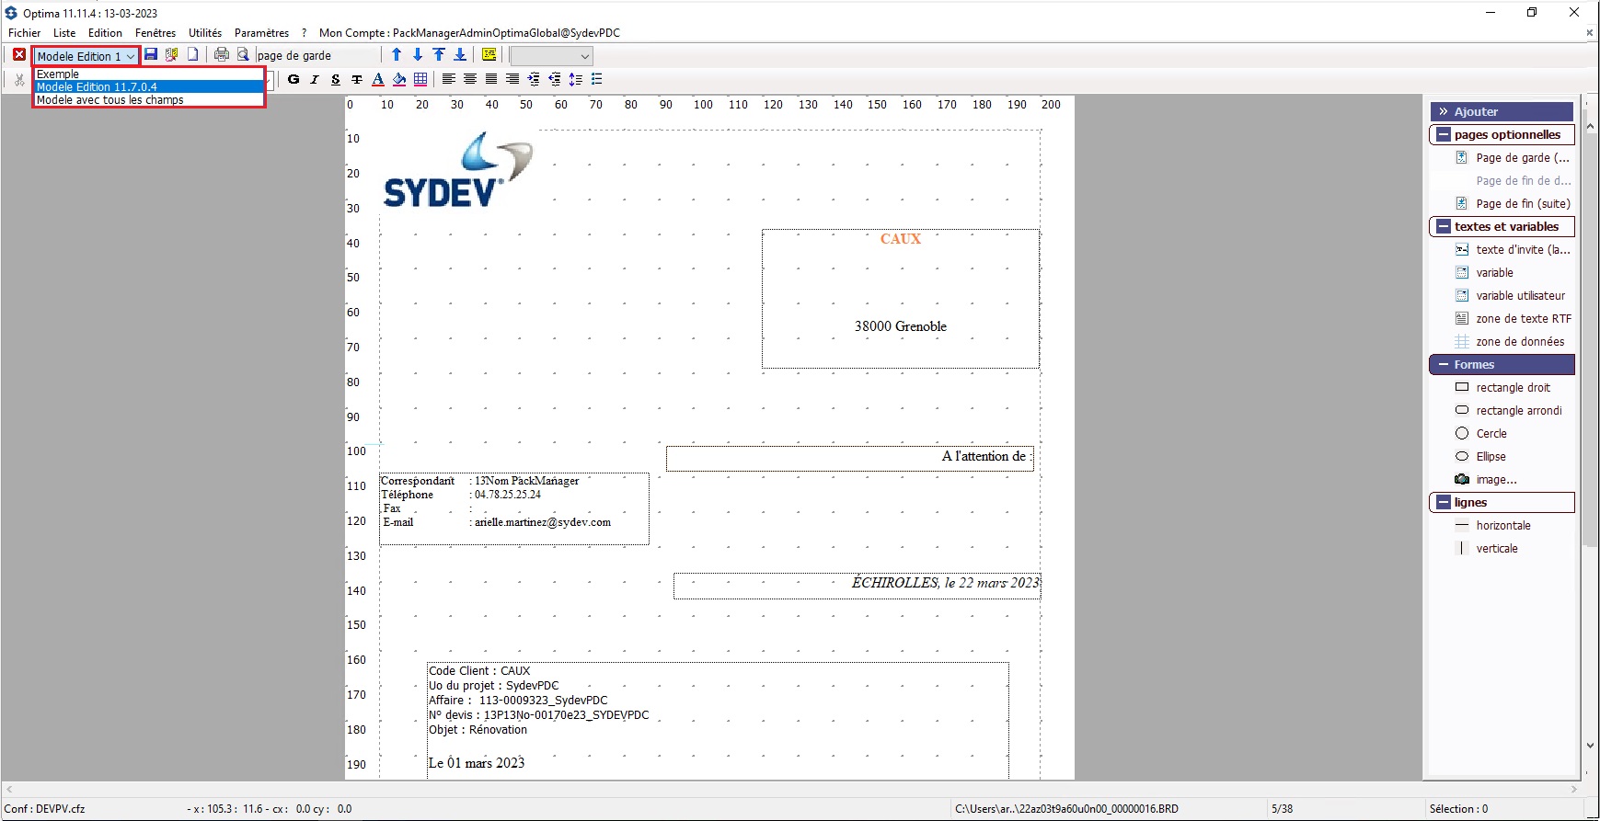Viewport: 1600px width, 821px height.
Task: Collapse the 'lignes' section
Action: [1444, 502]
